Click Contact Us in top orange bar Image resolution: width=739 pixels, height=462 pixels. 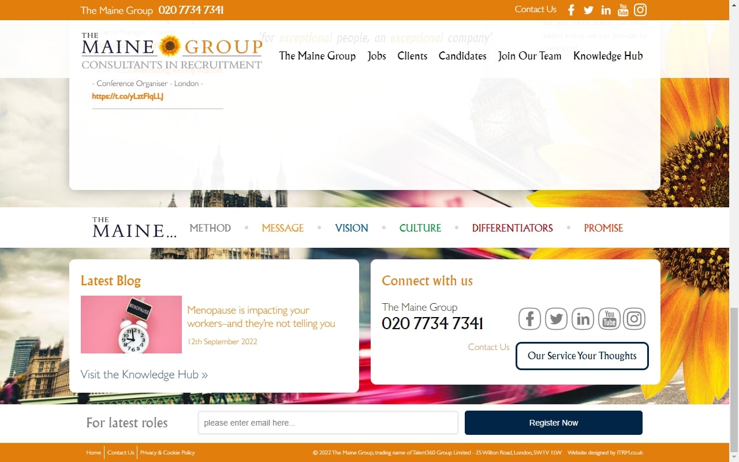[536, 9]
